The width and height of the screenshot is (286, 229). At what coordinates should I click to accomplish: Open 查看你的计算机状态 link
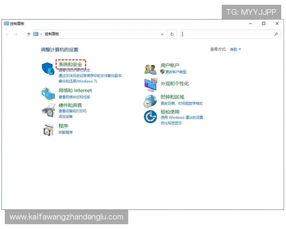pos(74,70)
